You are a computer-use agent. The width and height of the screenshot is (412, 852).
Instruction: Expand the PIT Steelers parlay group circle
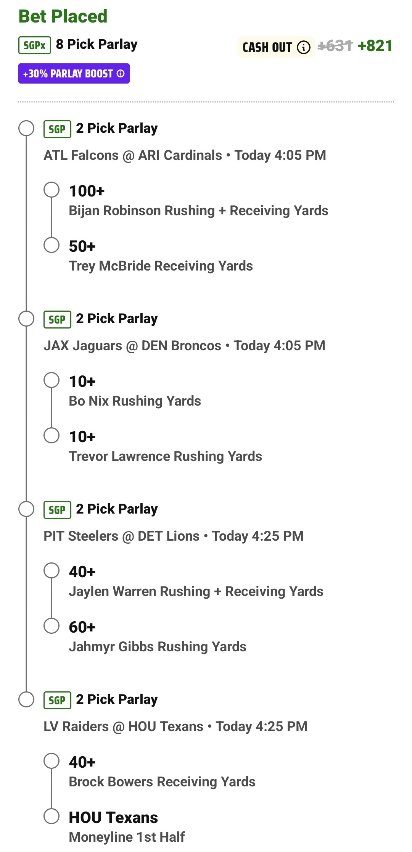26,509
